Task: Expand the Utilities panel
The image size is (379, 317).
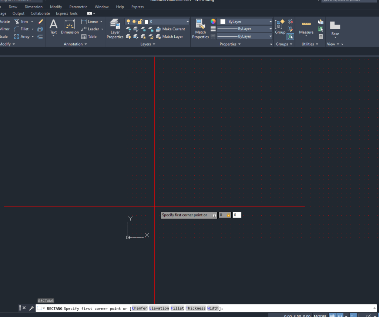Action: click(x=310, y=44)
